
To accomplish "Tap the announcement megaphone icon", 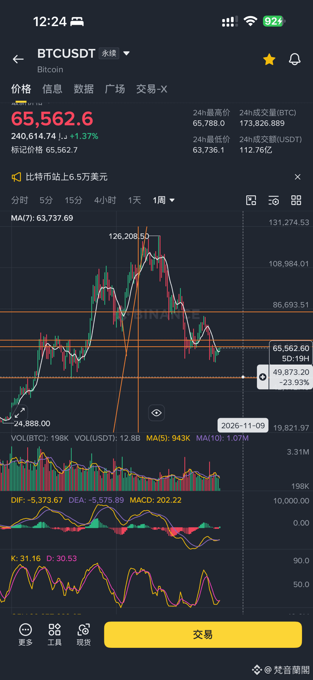I will point(16,177).
